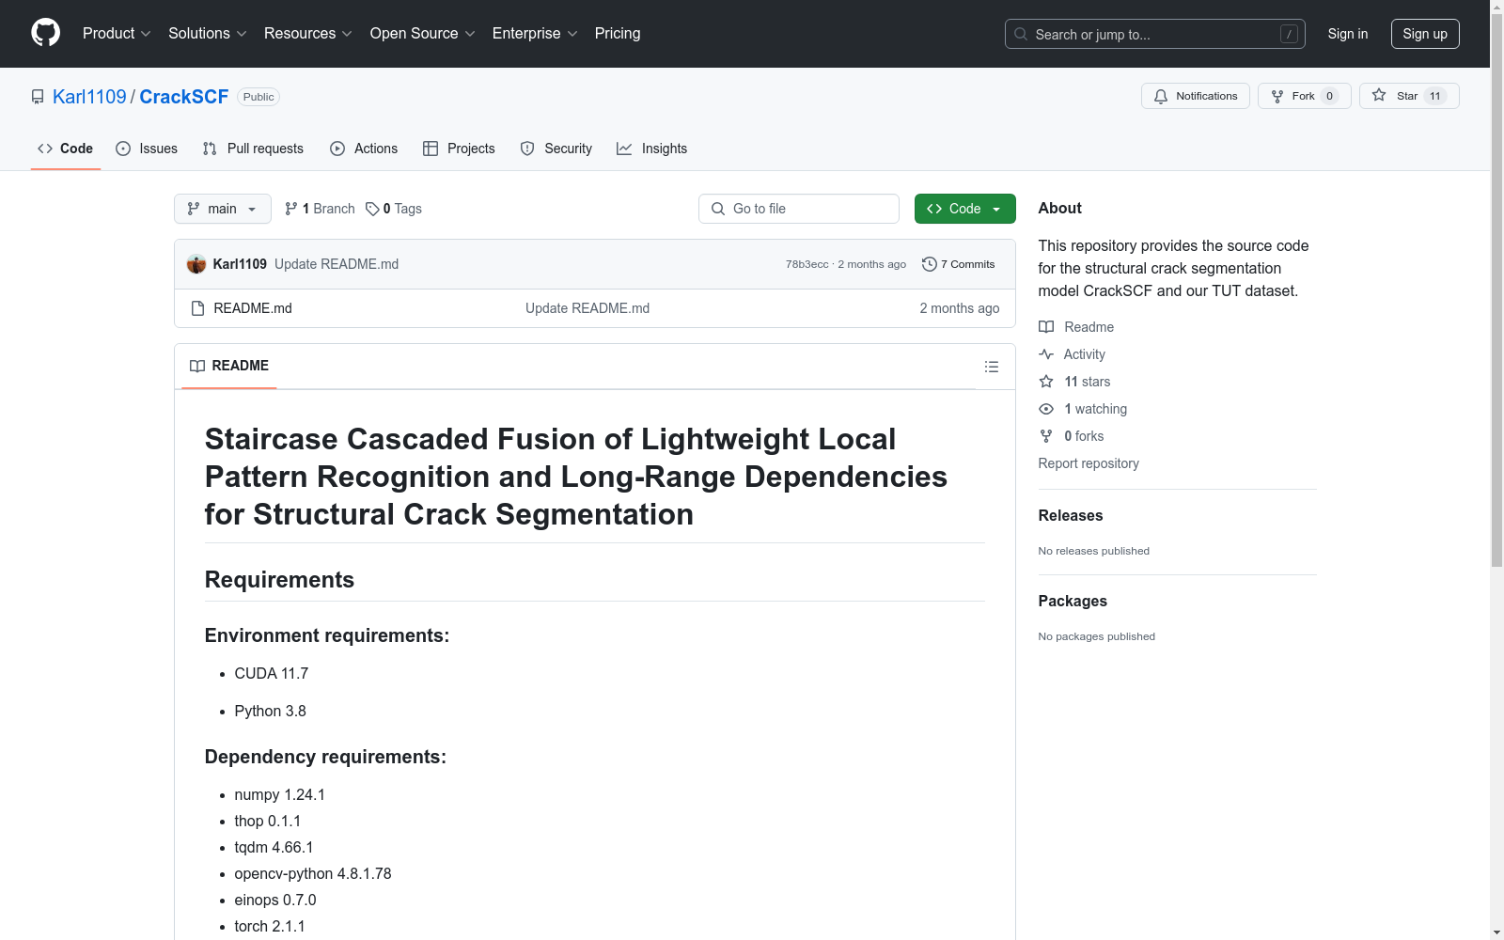This screenshot has height=940, width=1504.
Task: Expand the Resources menu
Action: (307, 33)
